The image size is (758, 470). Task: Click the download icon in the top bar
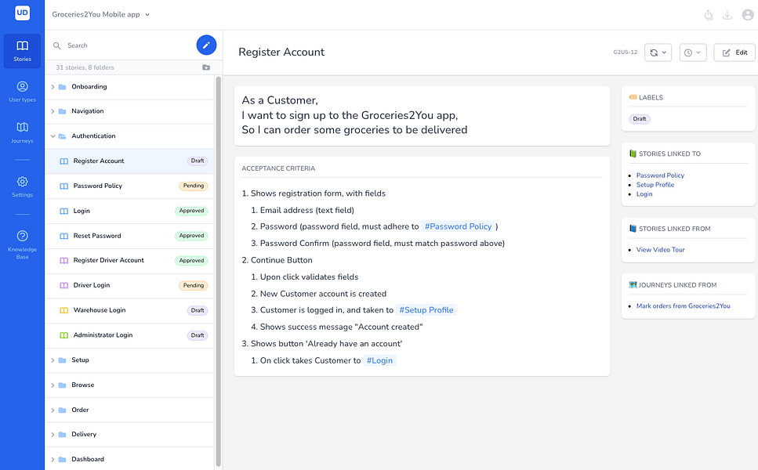click(x=727, y=14)
